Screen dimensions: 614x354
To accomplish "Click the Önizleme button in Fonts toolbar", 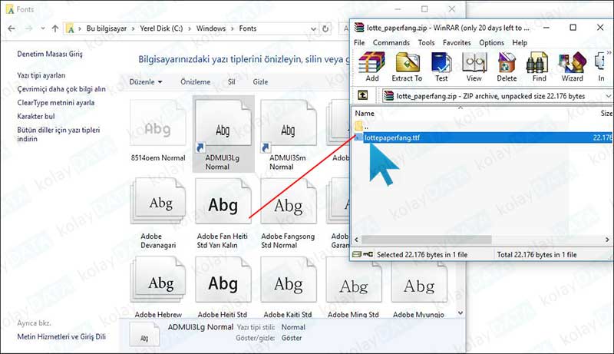I will [196, 82].
